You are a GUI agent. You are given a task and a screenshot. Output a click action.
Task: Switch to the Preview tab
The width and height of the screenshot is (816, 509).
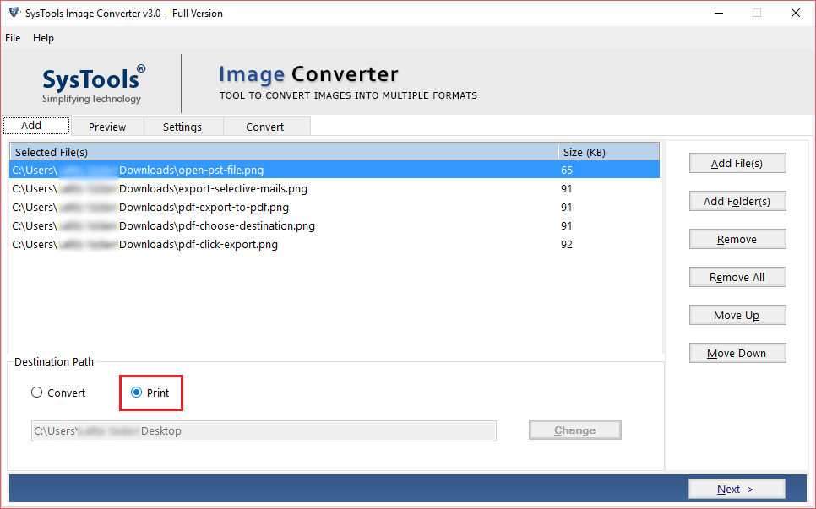click(107, 127)
